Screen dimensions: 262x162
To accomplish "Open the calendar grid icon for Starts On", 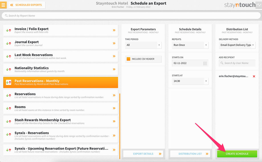I will click(205, 63).
